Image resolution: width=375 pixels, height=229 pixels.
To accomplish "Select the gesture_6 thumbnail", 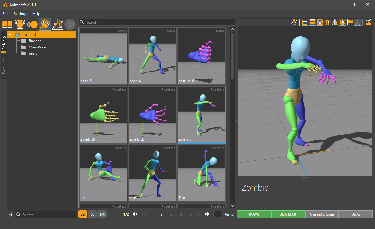I will 201,56.
